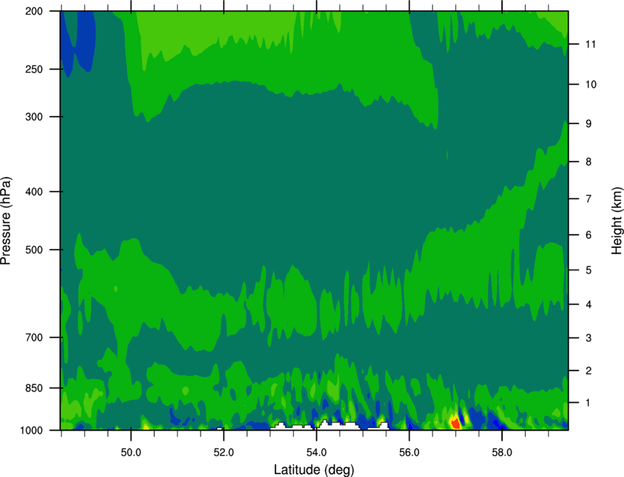This screenshot has width=624, height=477.
Task: Click height tick label 9
Action: click(589, 124)
